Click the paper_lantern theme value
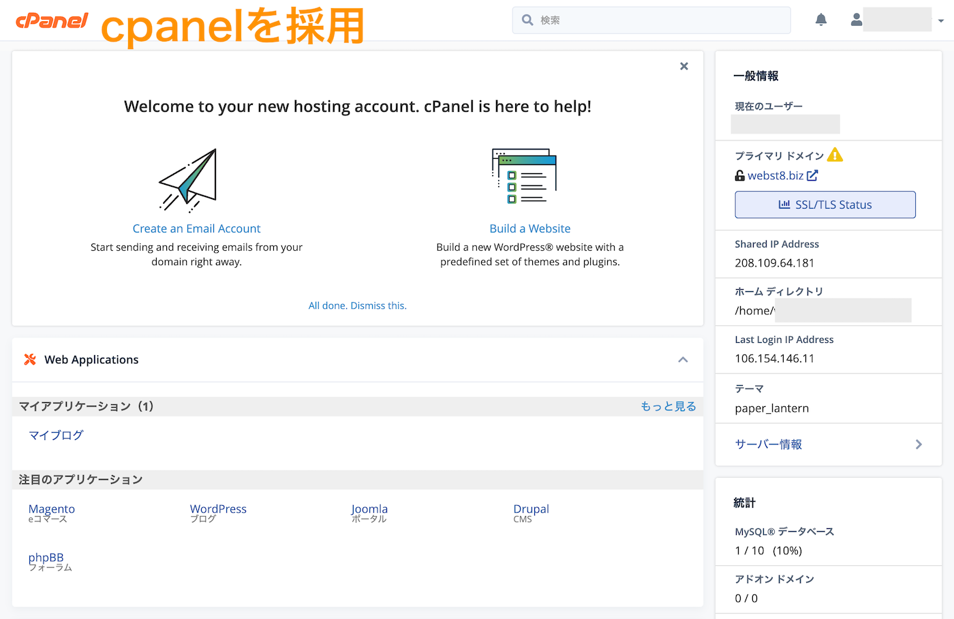Viewport: 954px width, 619px height. point(772,408)
